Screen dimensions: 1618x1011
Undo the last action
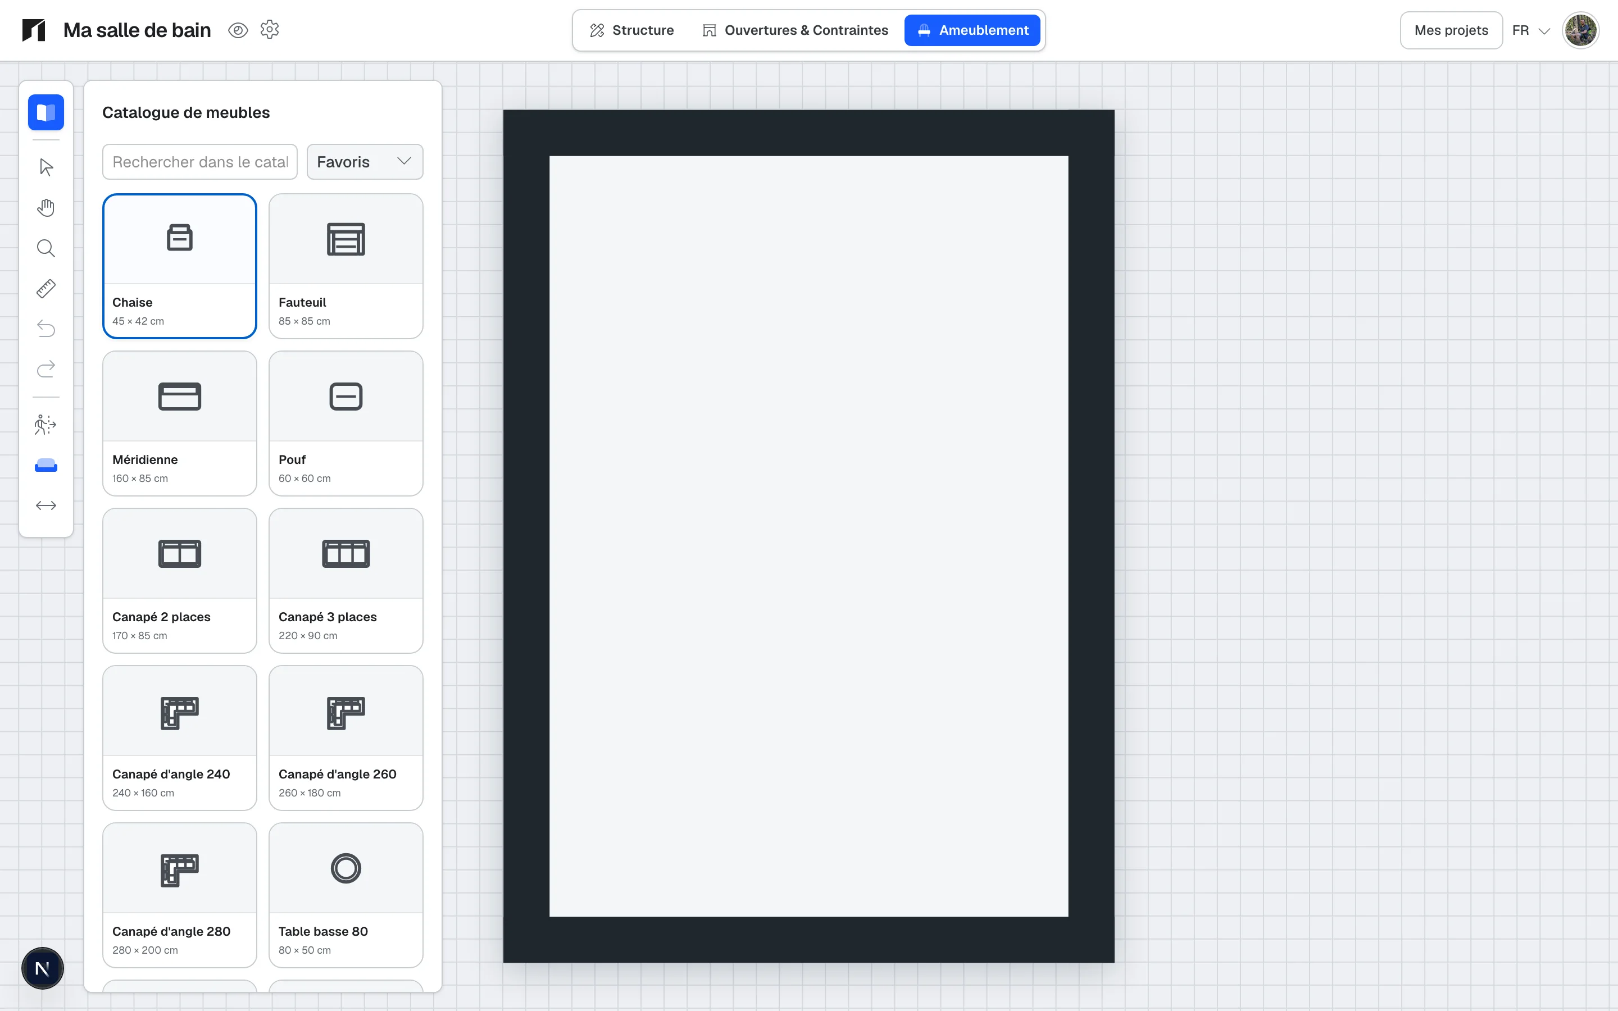(46, 329)
